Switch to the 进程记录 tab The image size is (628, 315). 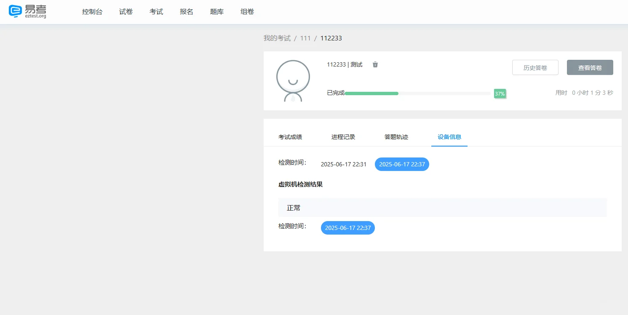point(343,136)
